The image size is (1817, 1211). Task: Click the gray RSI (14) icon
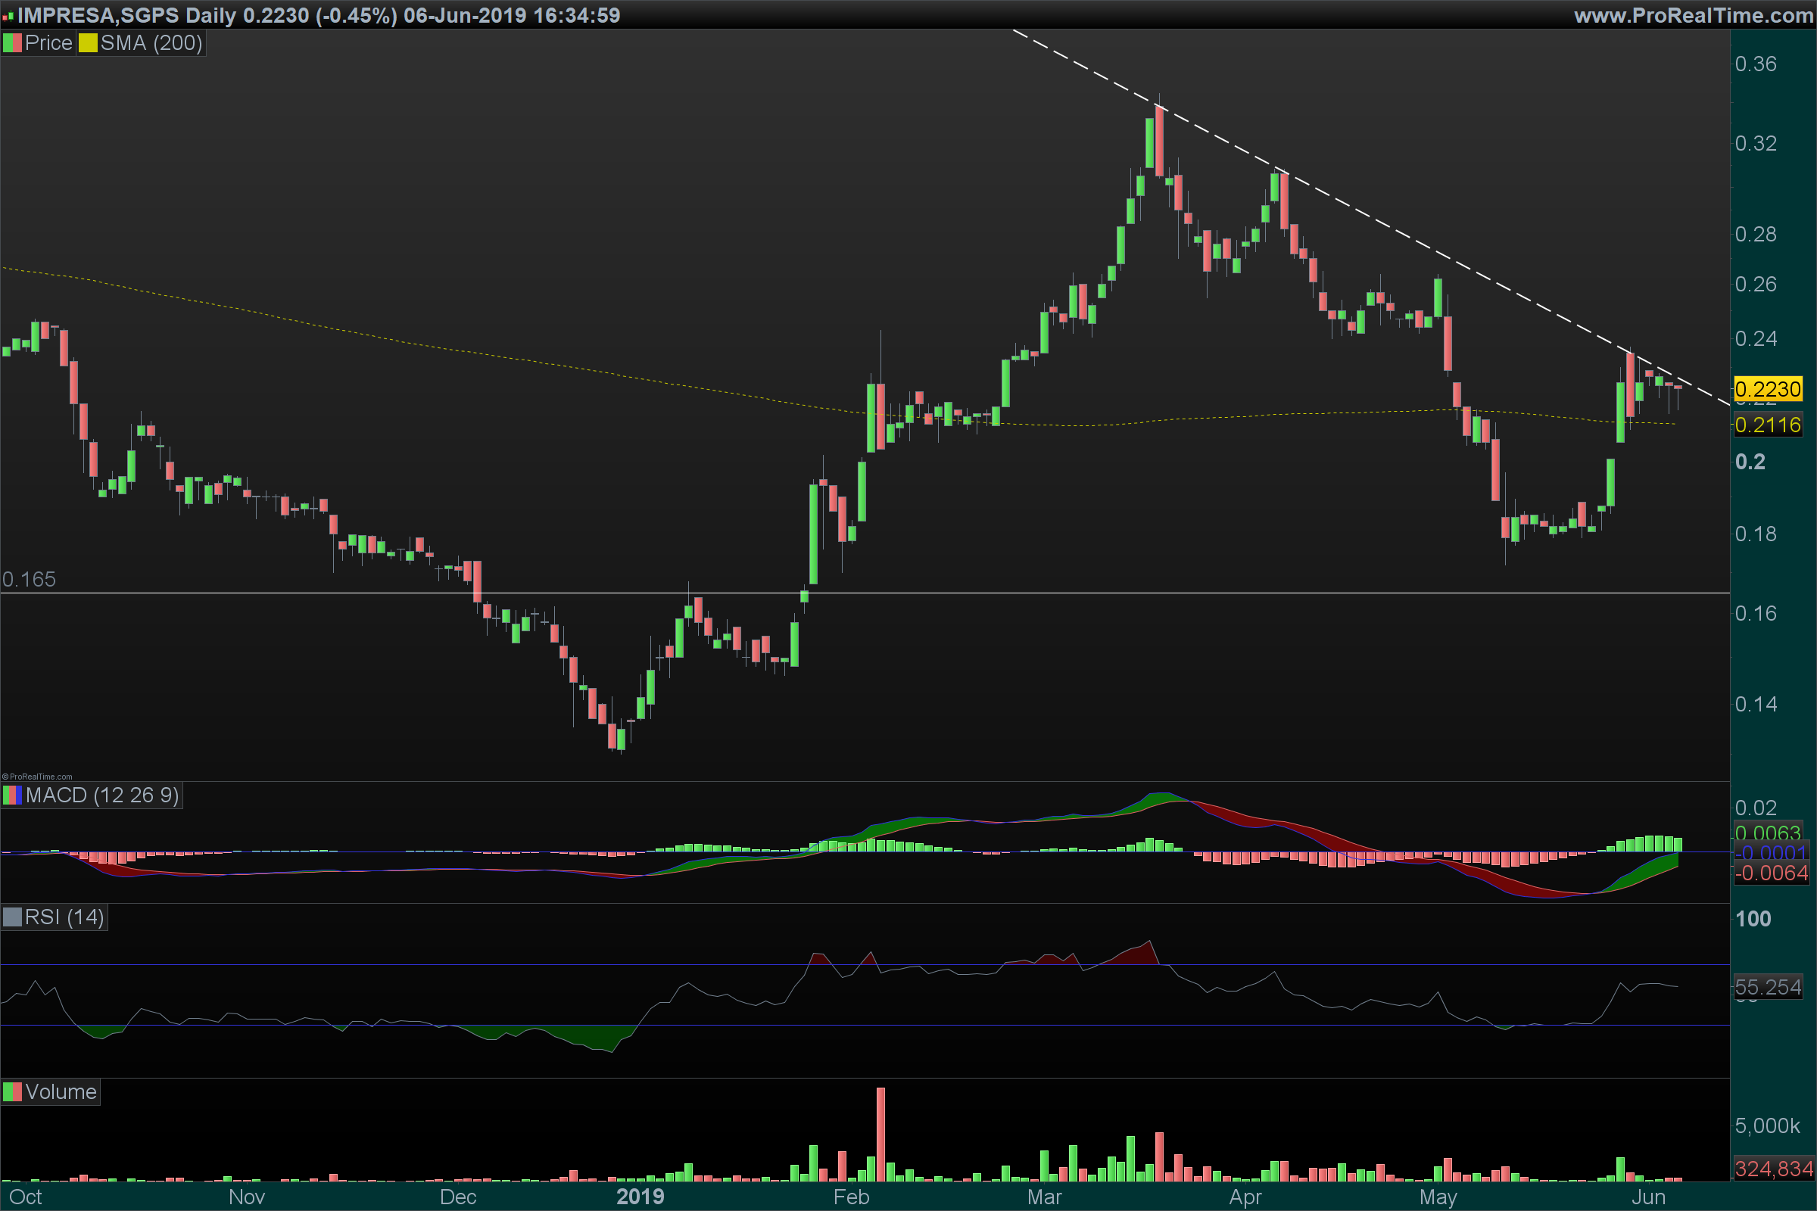click(12, 917)
